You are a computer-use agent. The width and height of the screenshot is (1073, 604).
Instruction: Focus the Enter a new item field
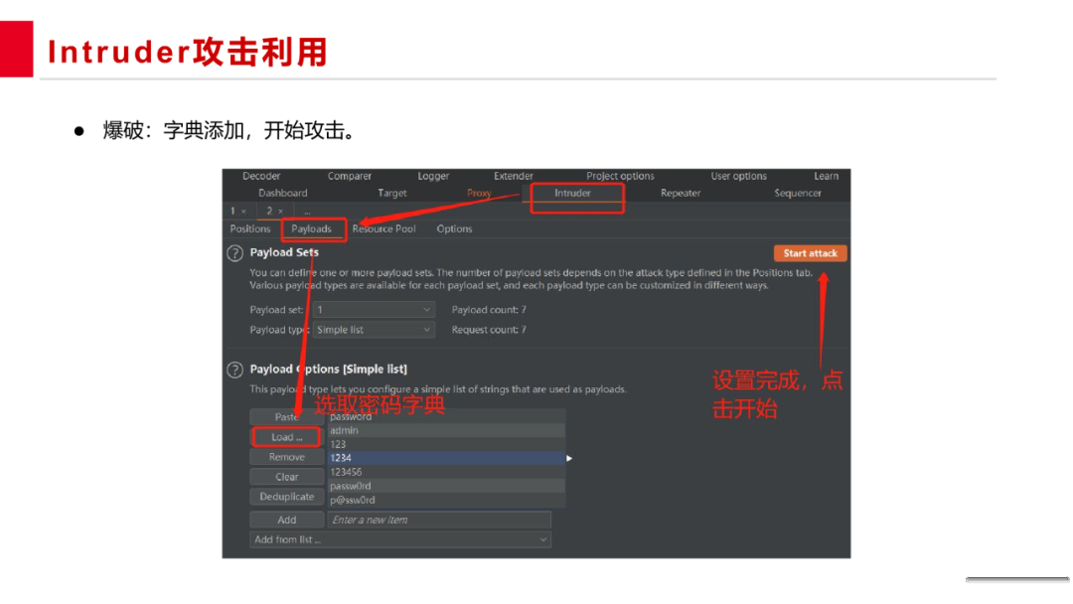coord(439,520)
